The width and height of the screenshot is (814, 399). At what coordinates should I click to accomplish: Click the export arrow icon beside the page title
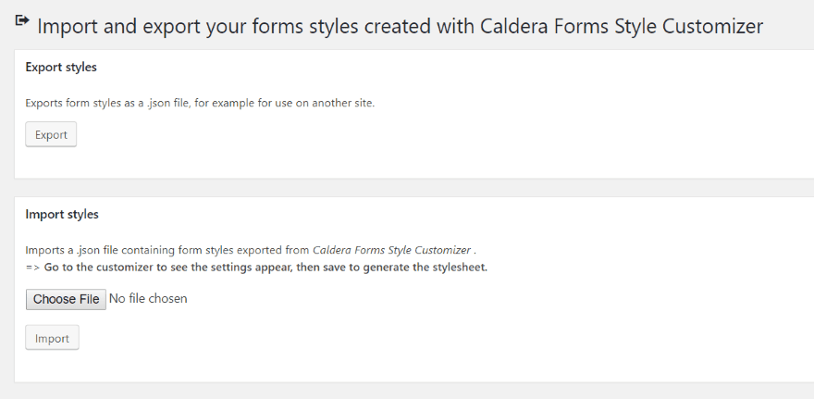[22, 20]
